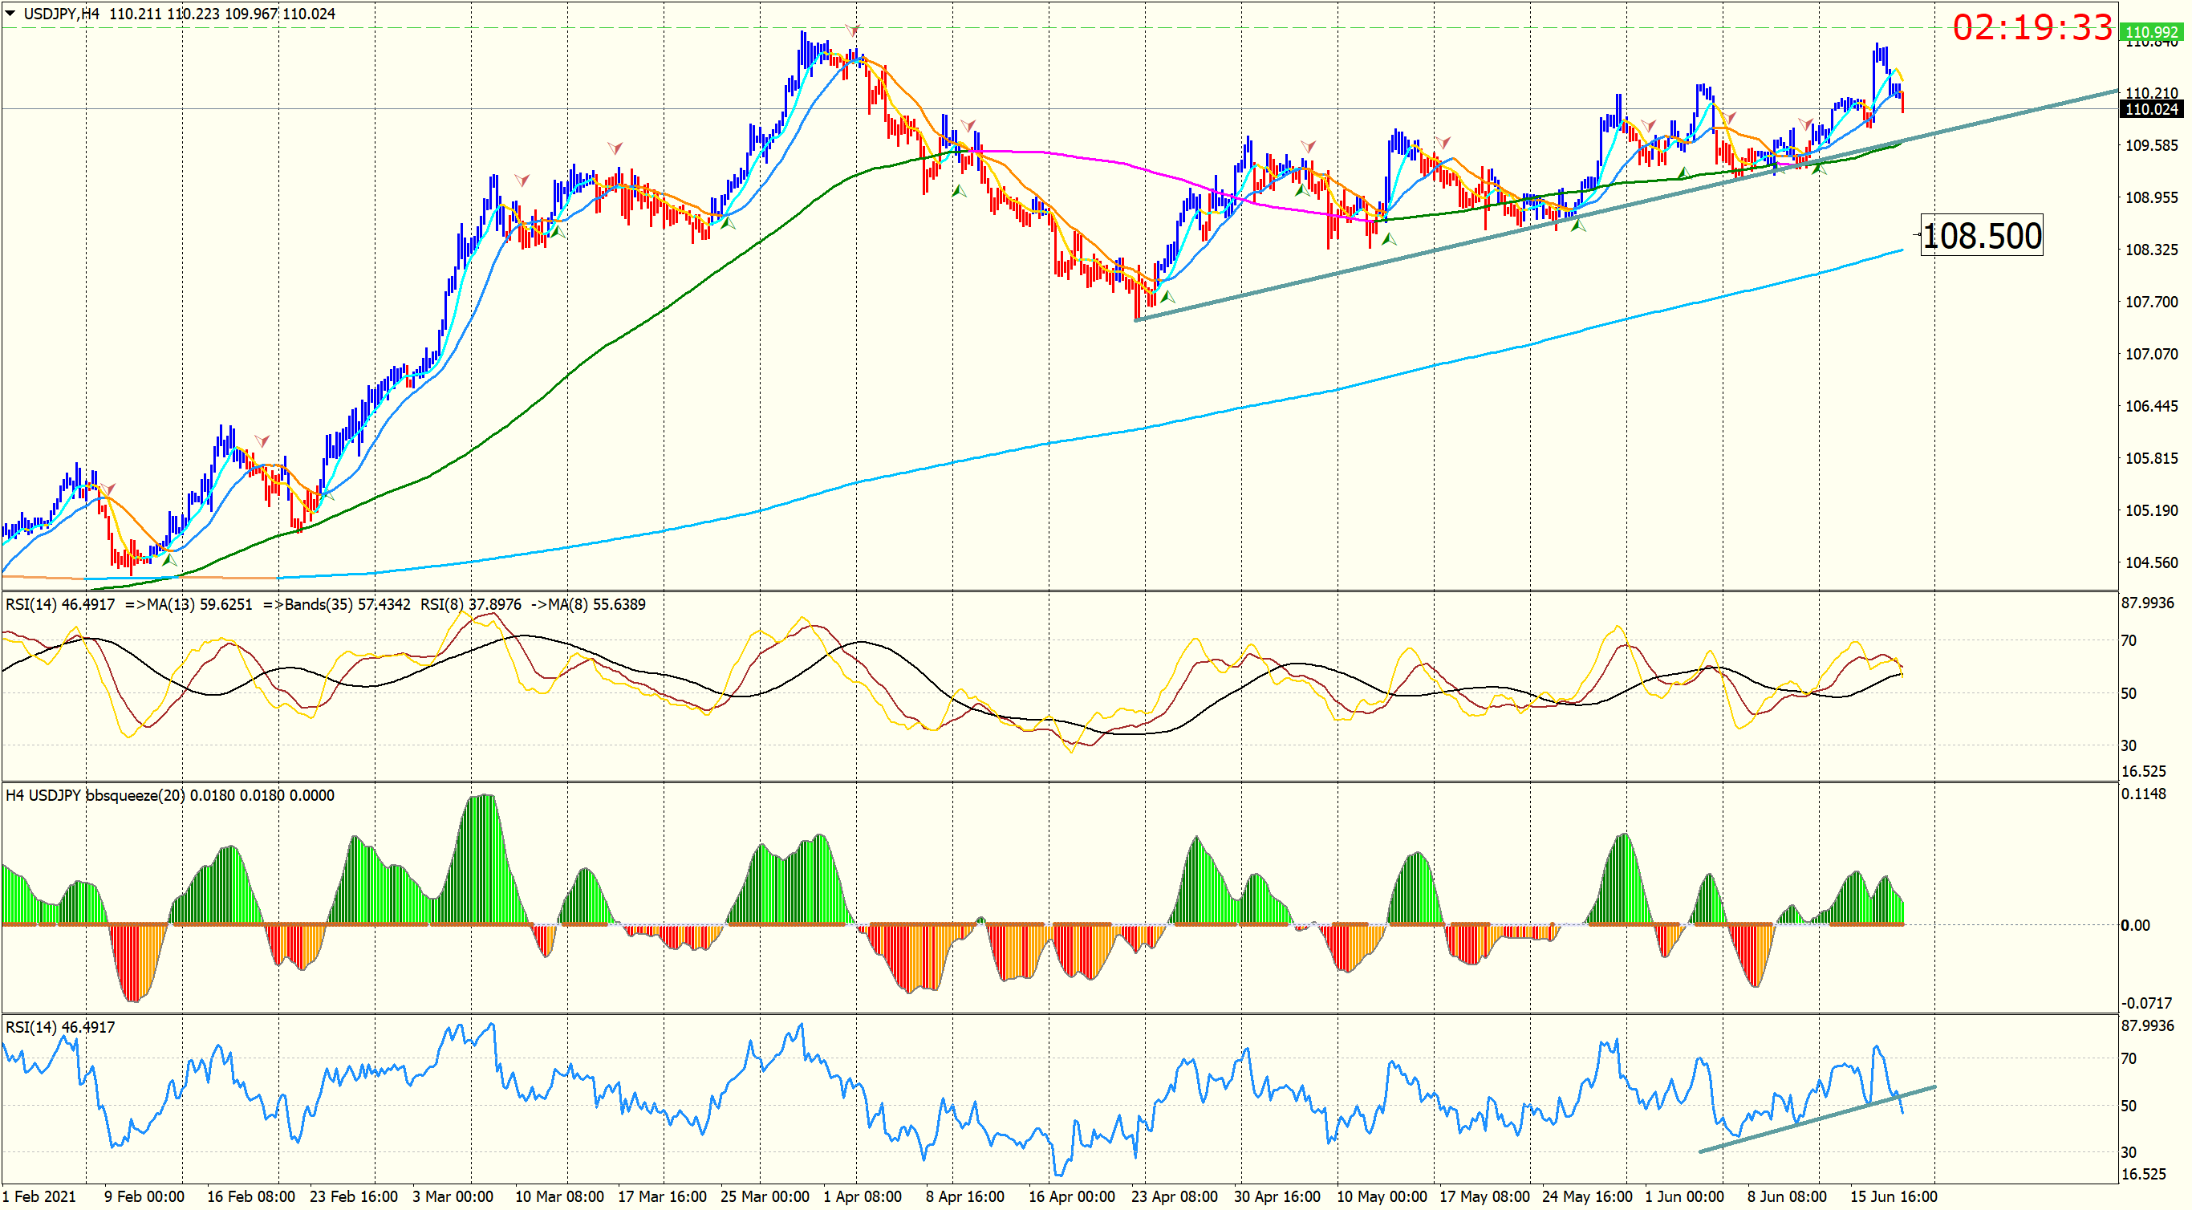Click the leftmost green buy arrow near 9 Feb
2192x1210 pixels.
169,559
